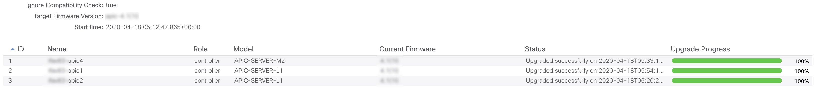Sort table by Role column header
Image resolution: width=817 pixels, height=90 pixels.
click(200, 49)
